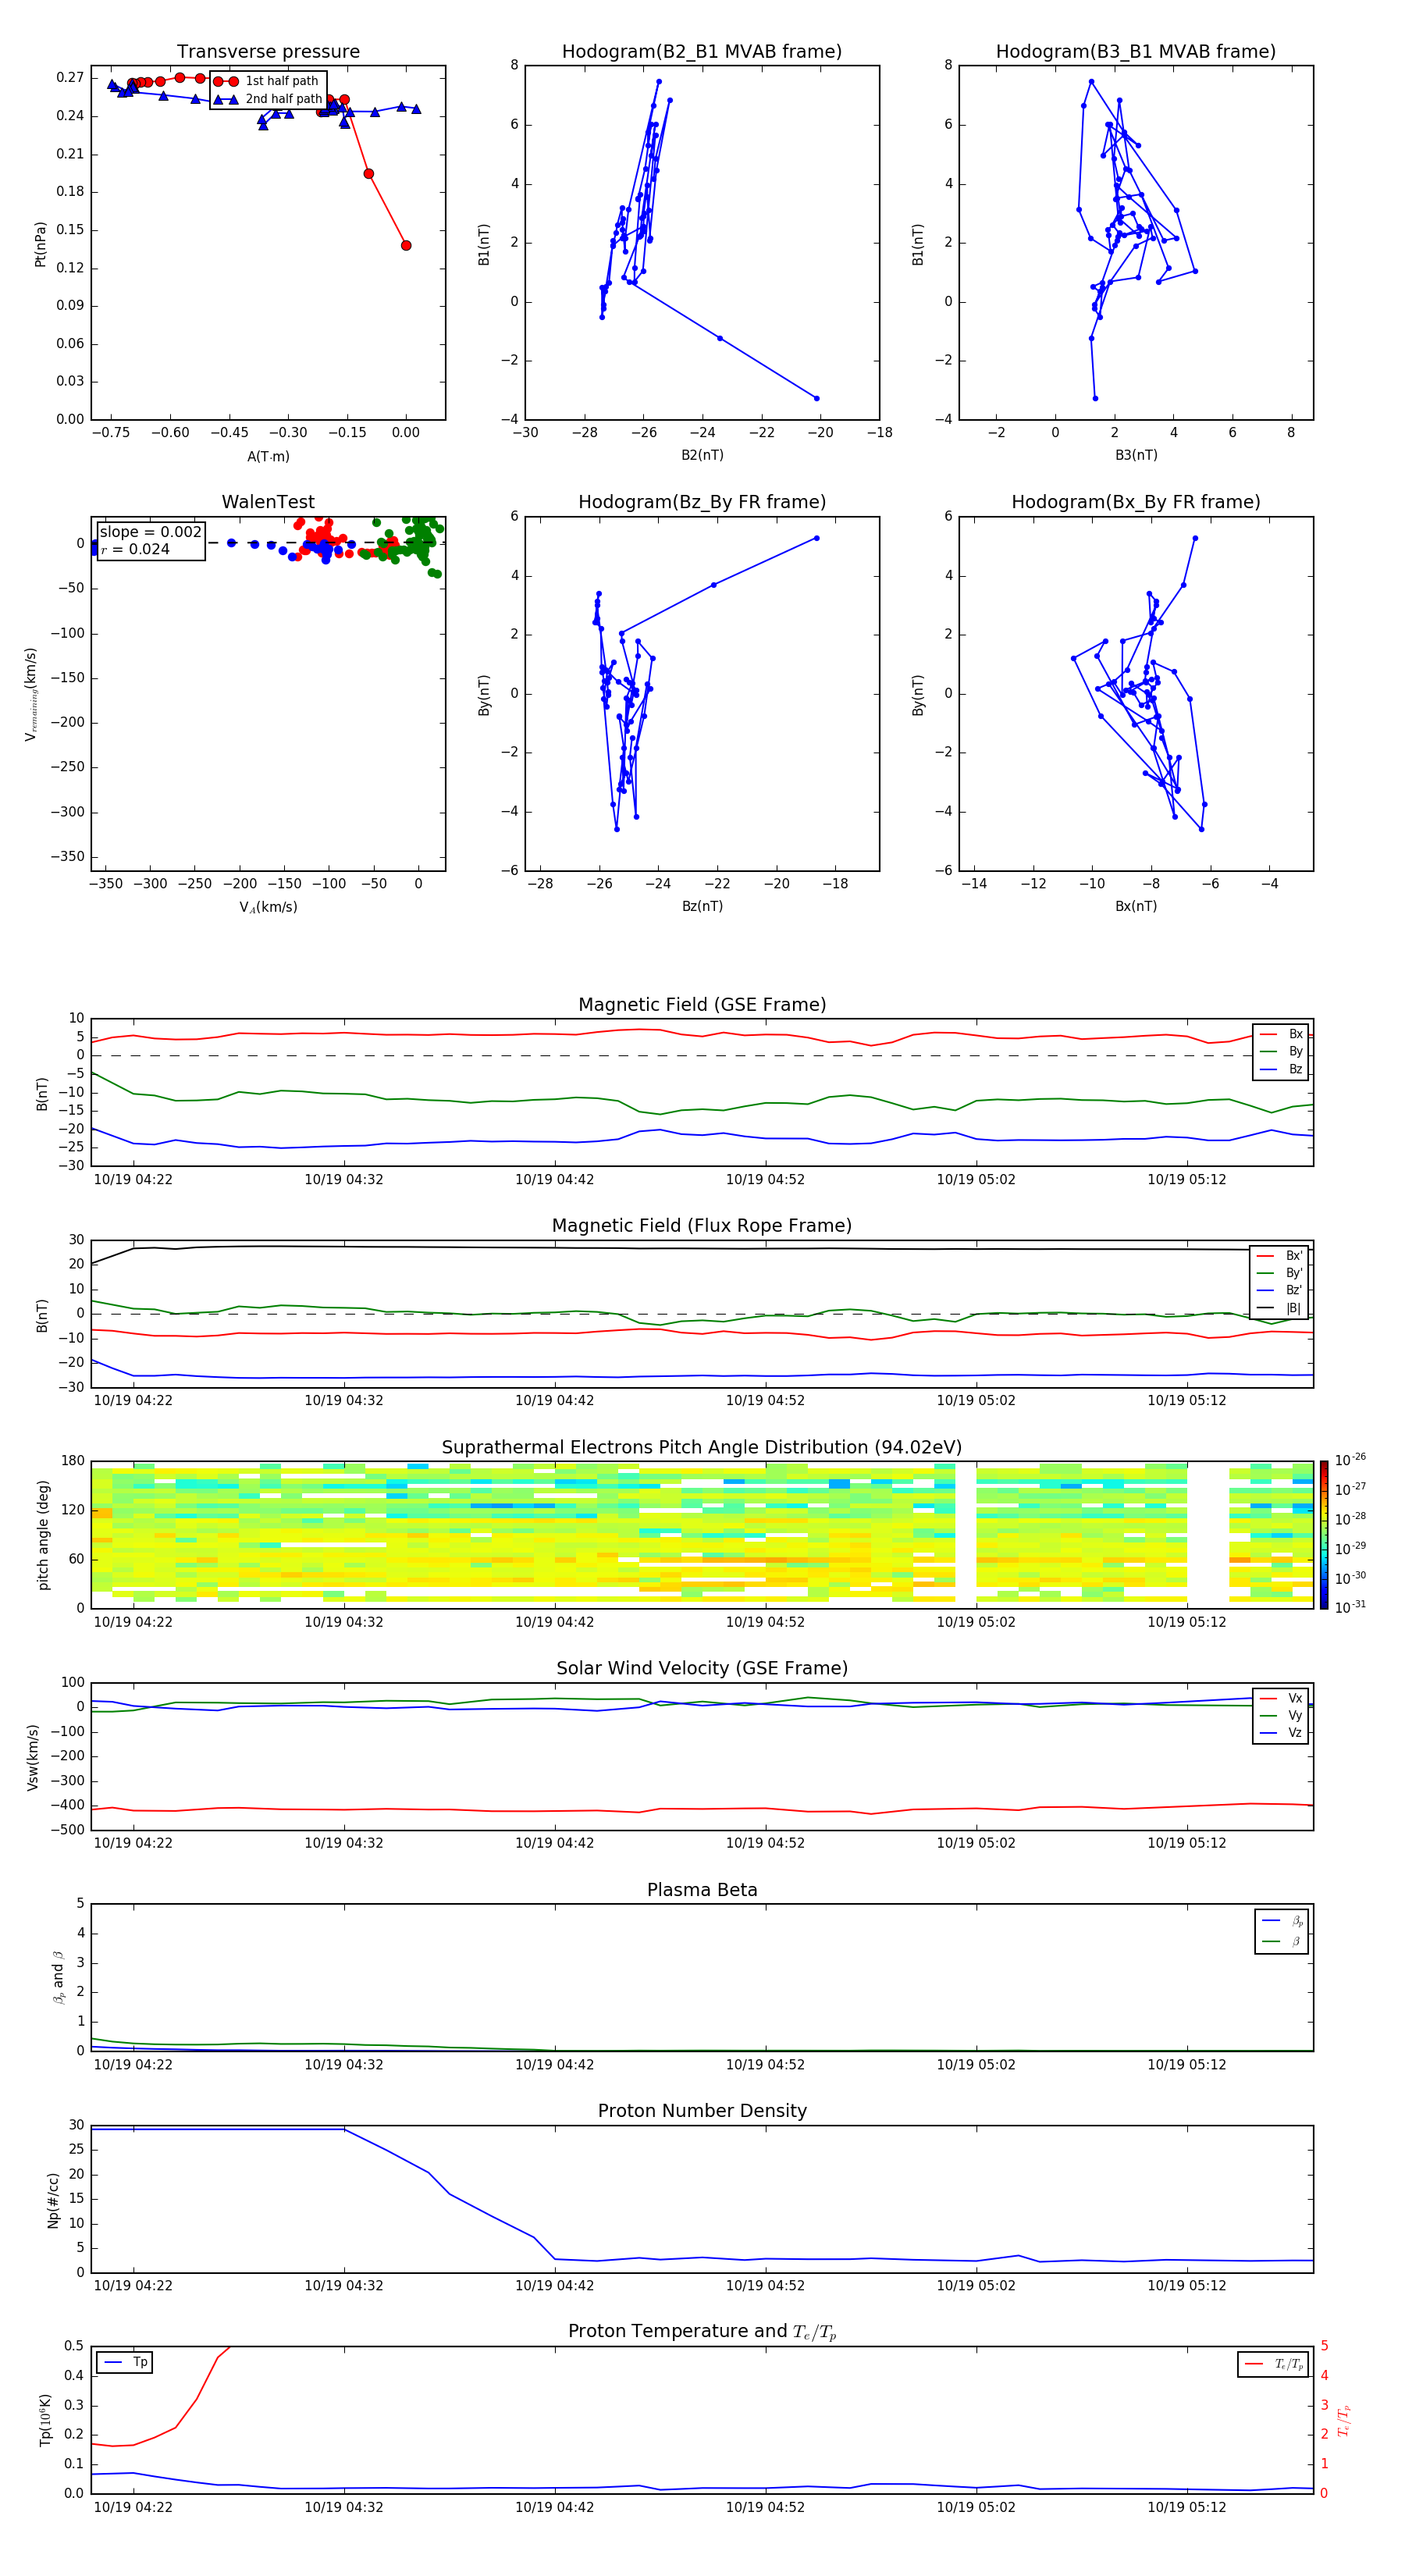Click the "pitch angle (deg)" y-axis label
The image size is (1405, 2576).
pos(43,1535)
